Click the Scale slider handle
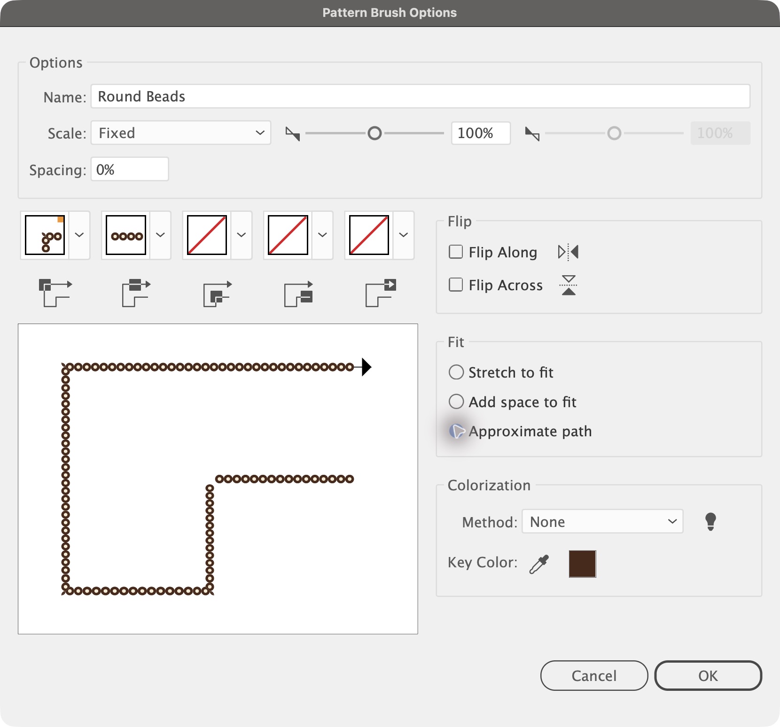This screenshot has height=727, width=780. coord(374,133)
